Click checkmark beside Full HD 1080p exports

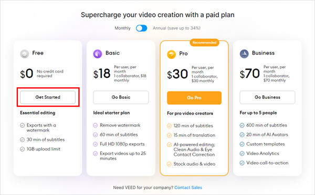95,144
